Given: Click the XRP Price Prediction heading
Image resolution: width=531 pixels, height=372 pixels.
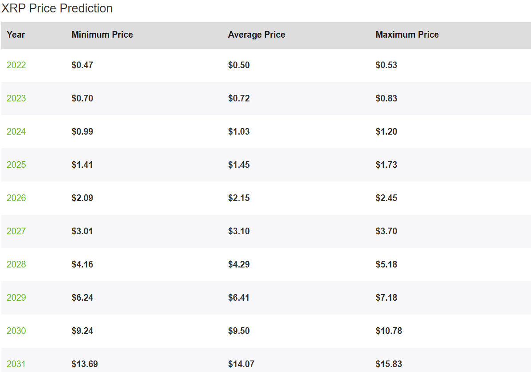Looking at the screenshot, I should pos(57,8).
